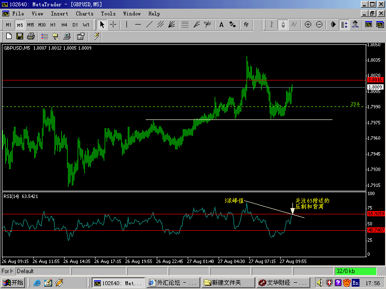The height and width of the screenshot is (289, 386).
Task: Open the chart properties icon
Action: (81, 37)
